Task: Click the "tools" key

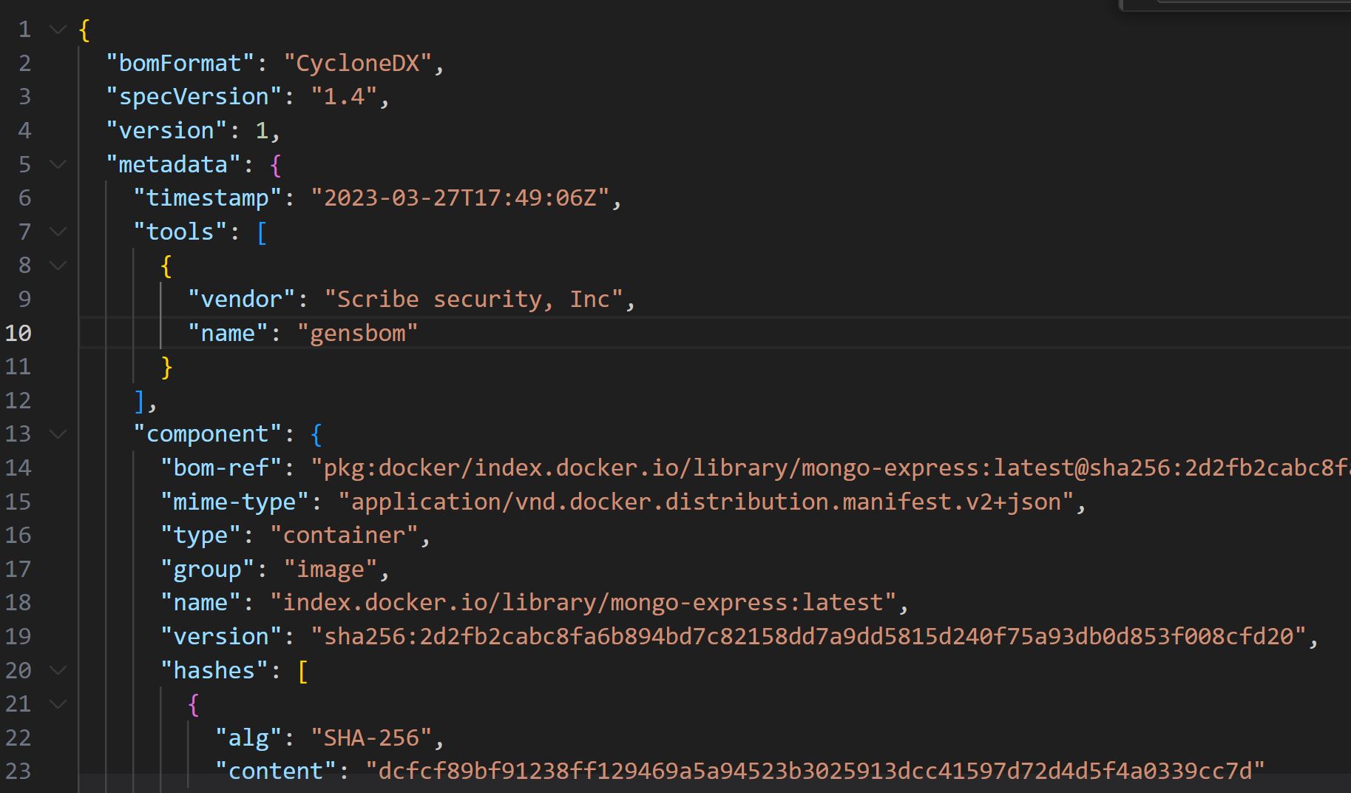Action: (180, 232)
